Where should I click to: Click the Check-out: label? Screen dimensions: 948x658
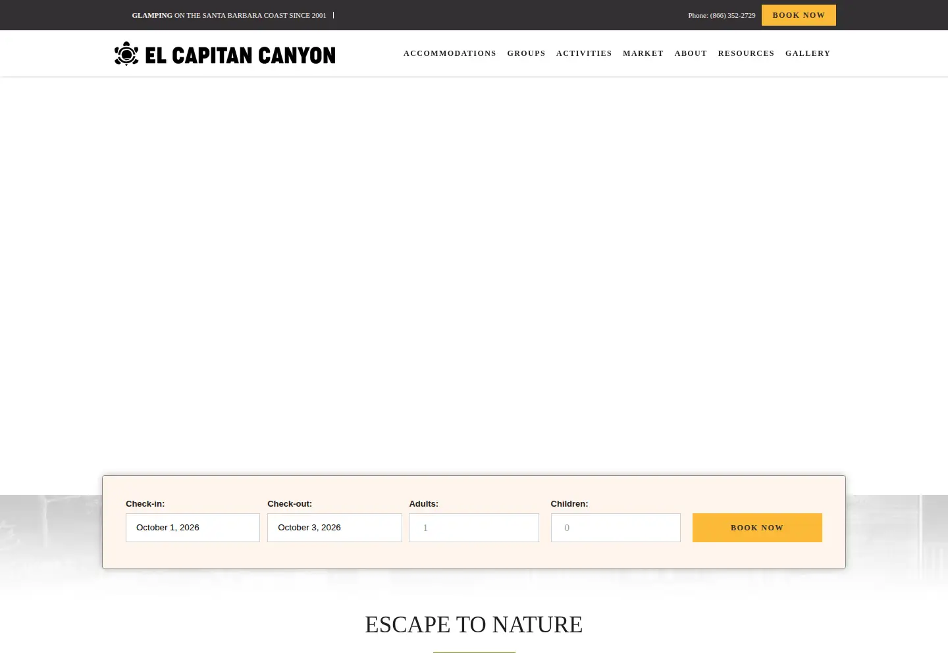(290, 504)
